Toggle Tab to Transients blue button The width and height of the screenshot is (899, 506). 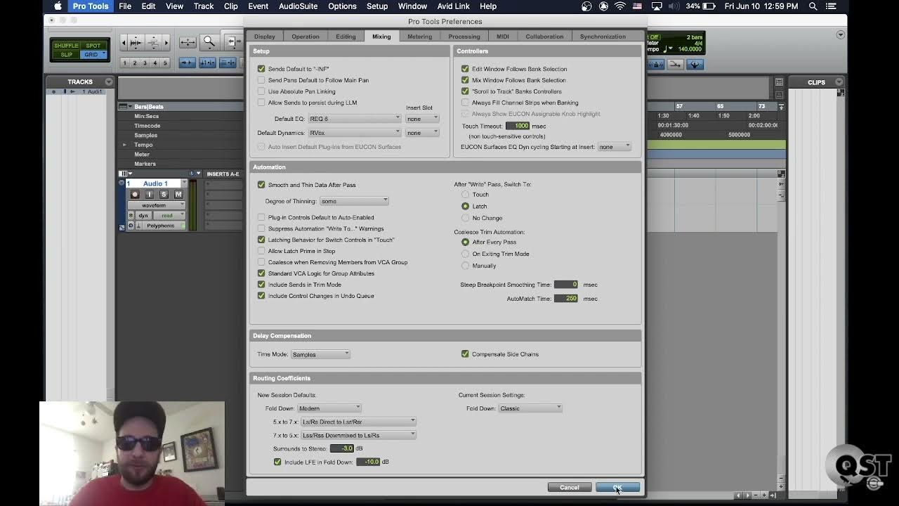pos(188,63)
